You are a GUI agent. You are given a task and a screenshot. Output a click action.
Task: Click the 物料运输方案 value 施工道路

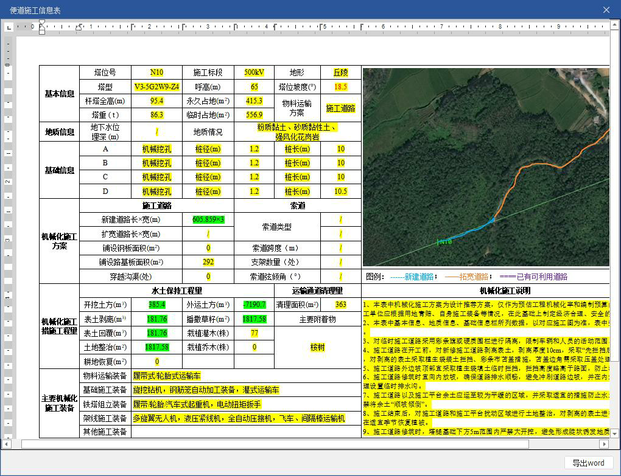tap(340, 108)
